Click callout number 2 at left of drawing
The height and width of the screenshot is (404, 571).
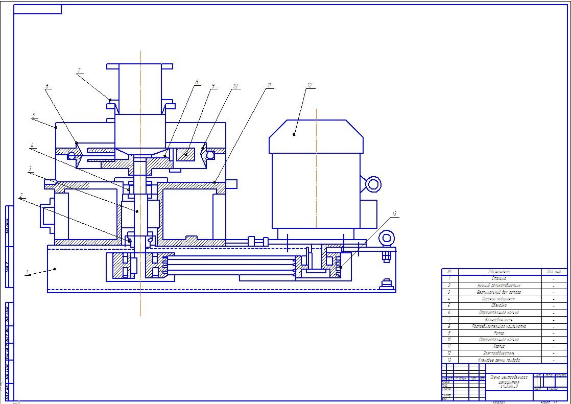click(21, 195)
